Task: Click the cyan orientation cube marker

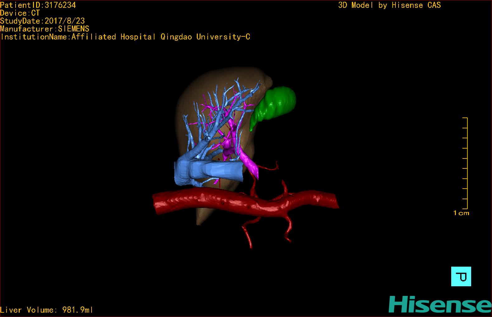Action: (461, 276)
